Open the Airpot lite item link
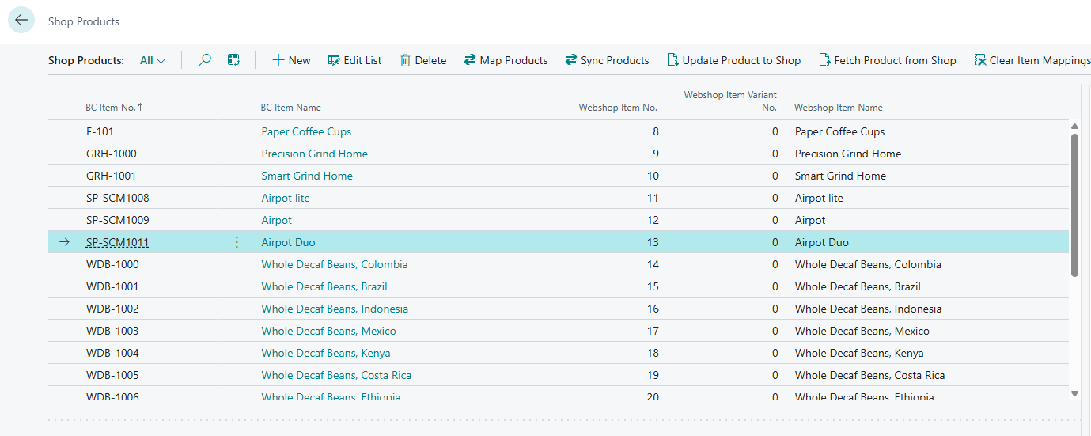The image size is (1091, 436). click(x=286, y=198)
